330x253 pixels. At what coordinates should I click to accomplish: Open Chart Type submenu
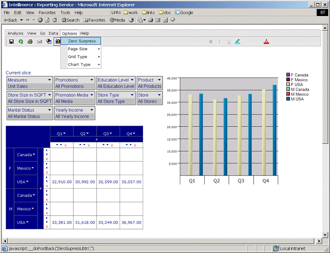point(81,64)
